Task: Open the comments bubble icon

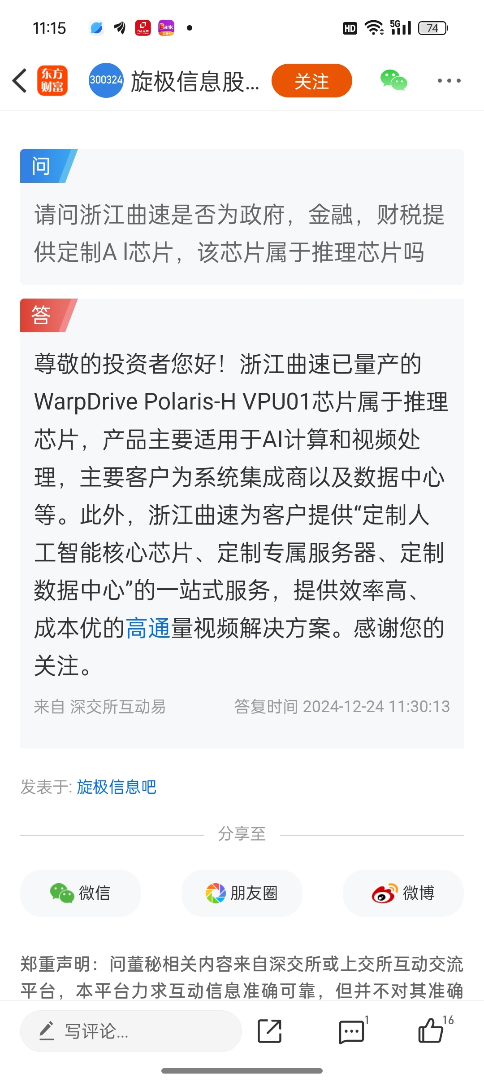Action: click(352, 1031)
